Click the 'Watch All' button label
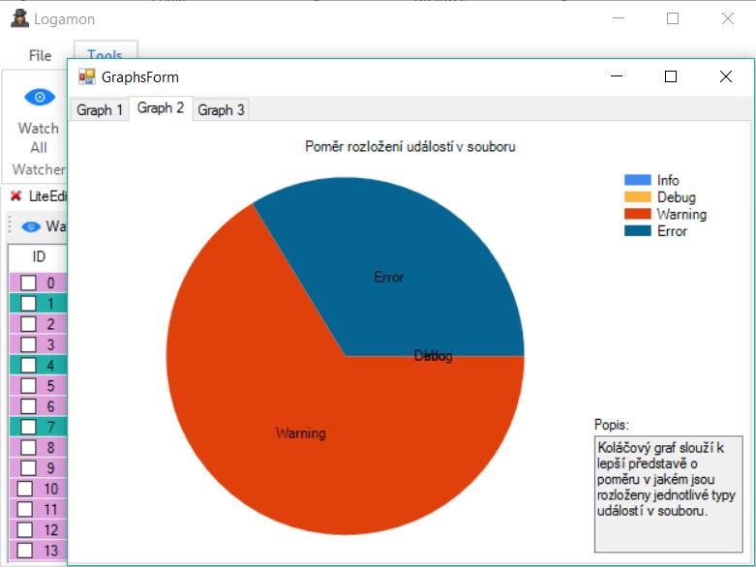 39,137
